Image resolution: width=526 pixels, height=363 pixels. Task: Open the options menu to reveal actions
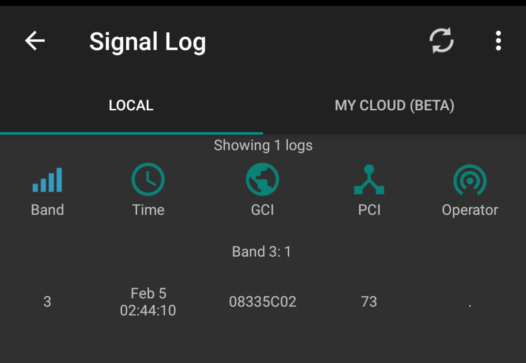[x=498, y=40]
